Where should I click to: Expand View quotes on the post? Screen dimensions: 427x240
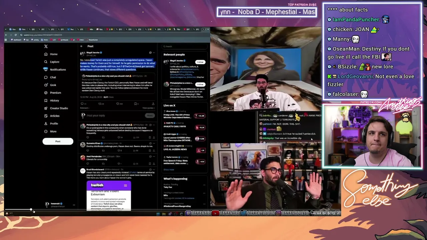point(148,108)
